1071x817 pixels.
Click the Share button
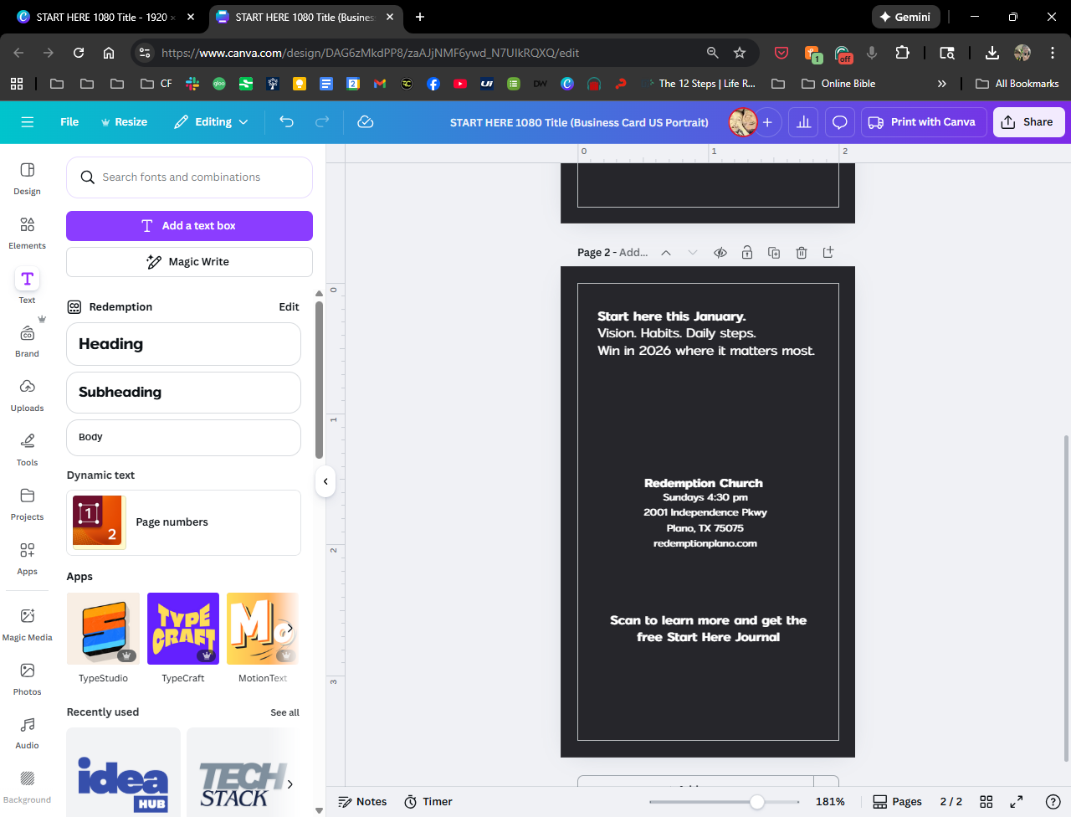1028,122
